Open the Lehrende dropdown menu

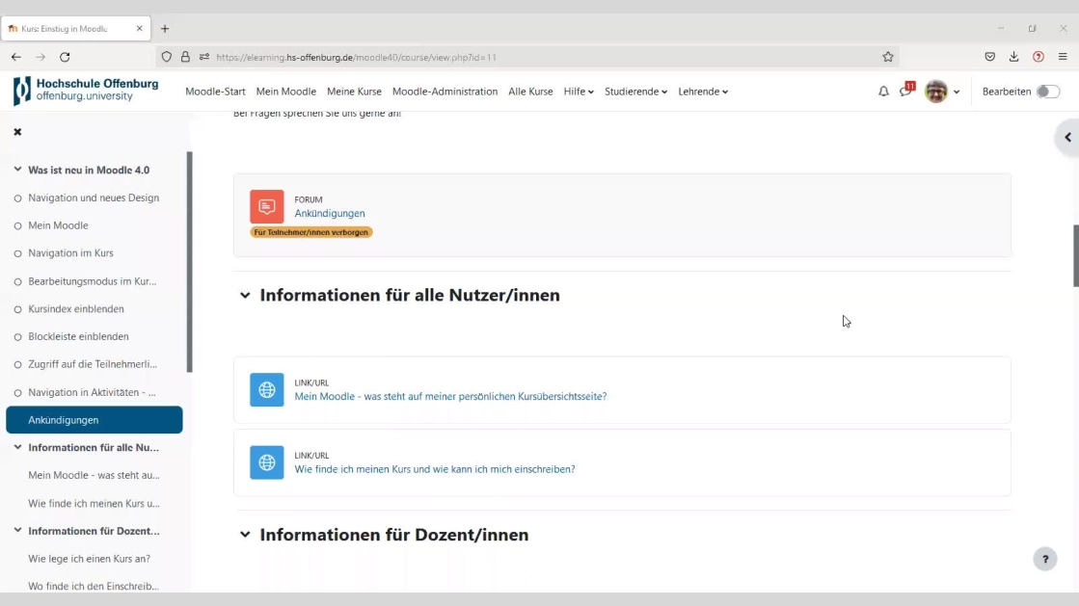[x=703, y=92]
